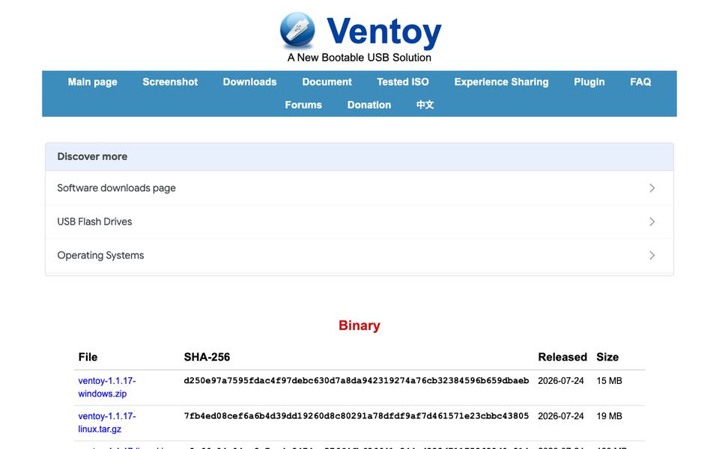Screen dimensions: 719x449
Task: Click the Size column header
Action: (607, 357)
